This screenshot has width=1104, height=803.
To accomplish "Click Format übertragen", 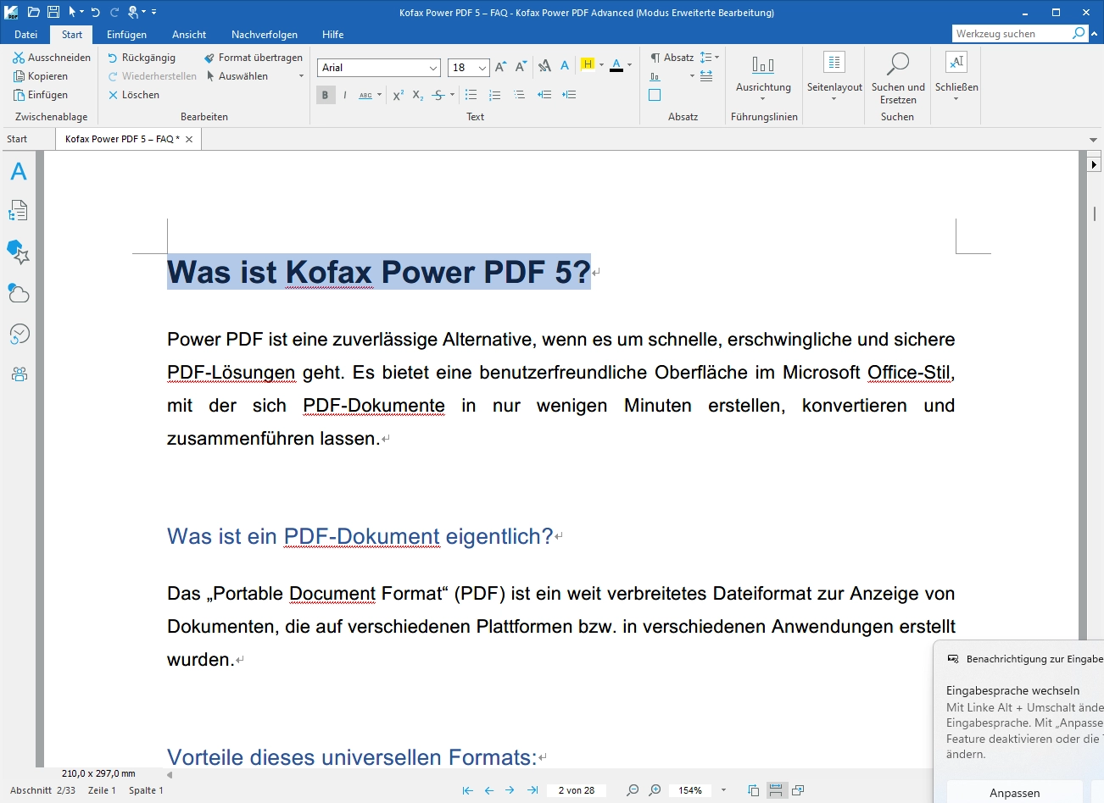I will point(253,58).
